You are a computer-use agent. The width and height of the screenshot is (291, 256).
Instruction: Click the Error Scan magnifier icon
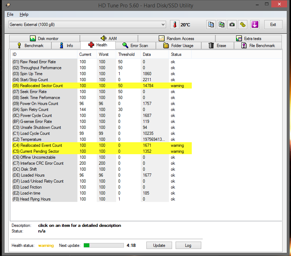click(x=125, y=46)
